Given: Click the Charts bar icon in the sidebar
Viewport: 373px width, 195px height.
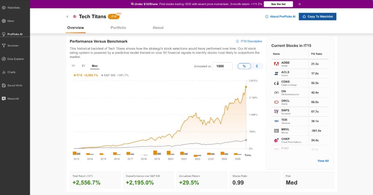Looking at the screenshot, I should tap(4, 72).
